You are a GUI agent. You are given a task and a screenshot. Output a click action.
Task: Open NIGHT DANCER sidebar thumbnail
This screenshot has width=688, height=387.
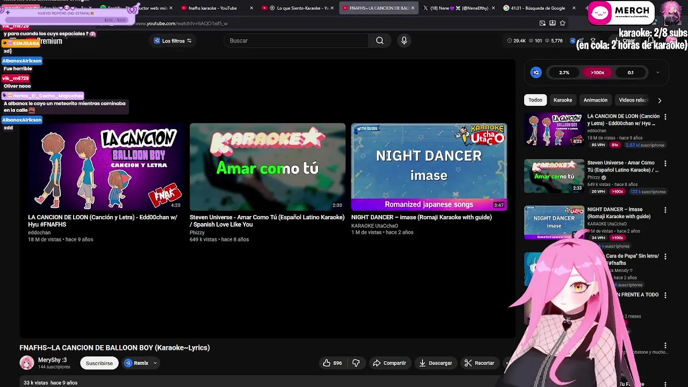[554, 222]
